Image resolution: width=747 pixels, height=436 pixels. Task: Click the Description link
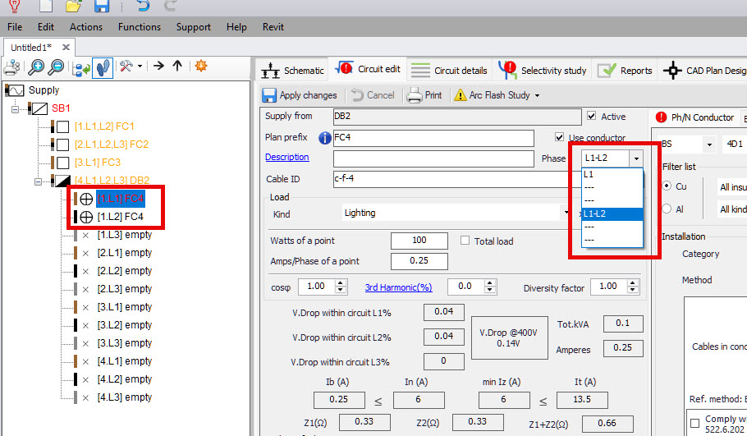287,158
